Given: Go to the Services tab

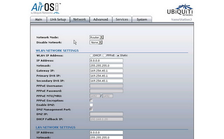Looking at the screenshot, I should click(x=122, y=20).
